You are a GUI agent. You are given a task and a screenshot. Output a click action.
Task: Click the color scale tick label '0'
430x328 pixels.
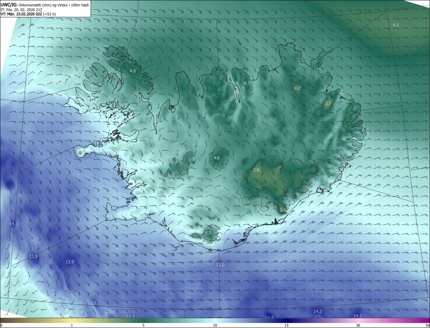click(x=1, y=325)
